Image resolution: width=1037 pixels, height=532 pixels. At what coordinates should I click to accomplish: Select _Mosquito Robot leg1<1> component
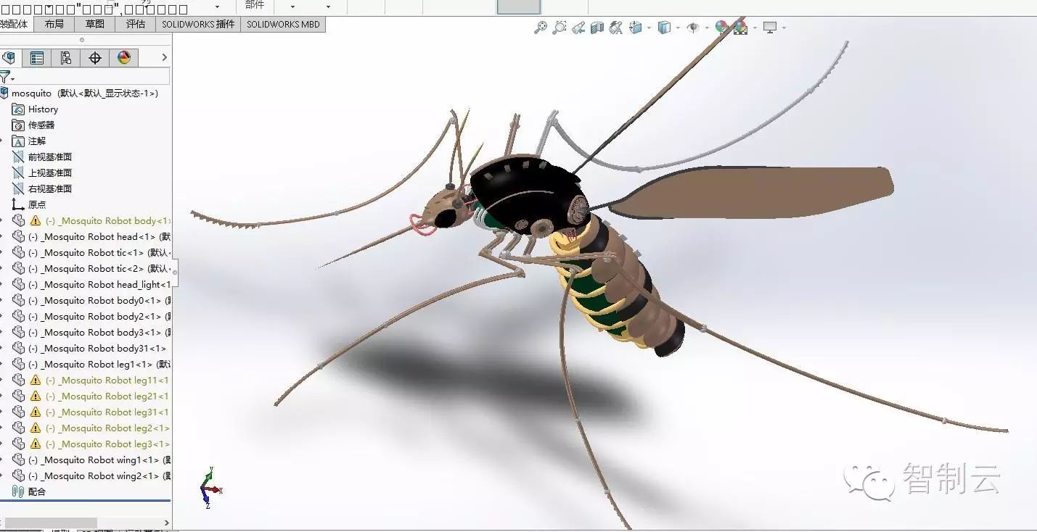pyautogui.click(x=91, y=365)
